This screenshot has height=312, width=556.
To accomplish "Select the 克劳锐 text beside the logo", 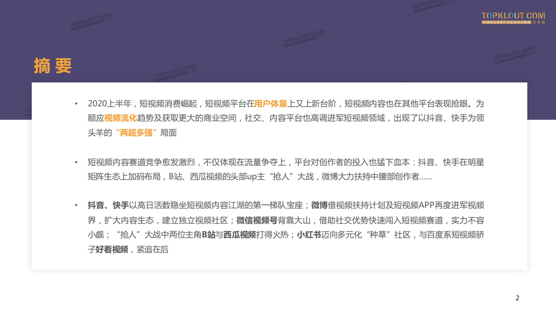I will [539, 22].
